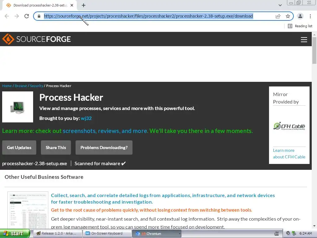Click the first system tray icon
Screen dimensions: 317x238
[x=288, y=233]
